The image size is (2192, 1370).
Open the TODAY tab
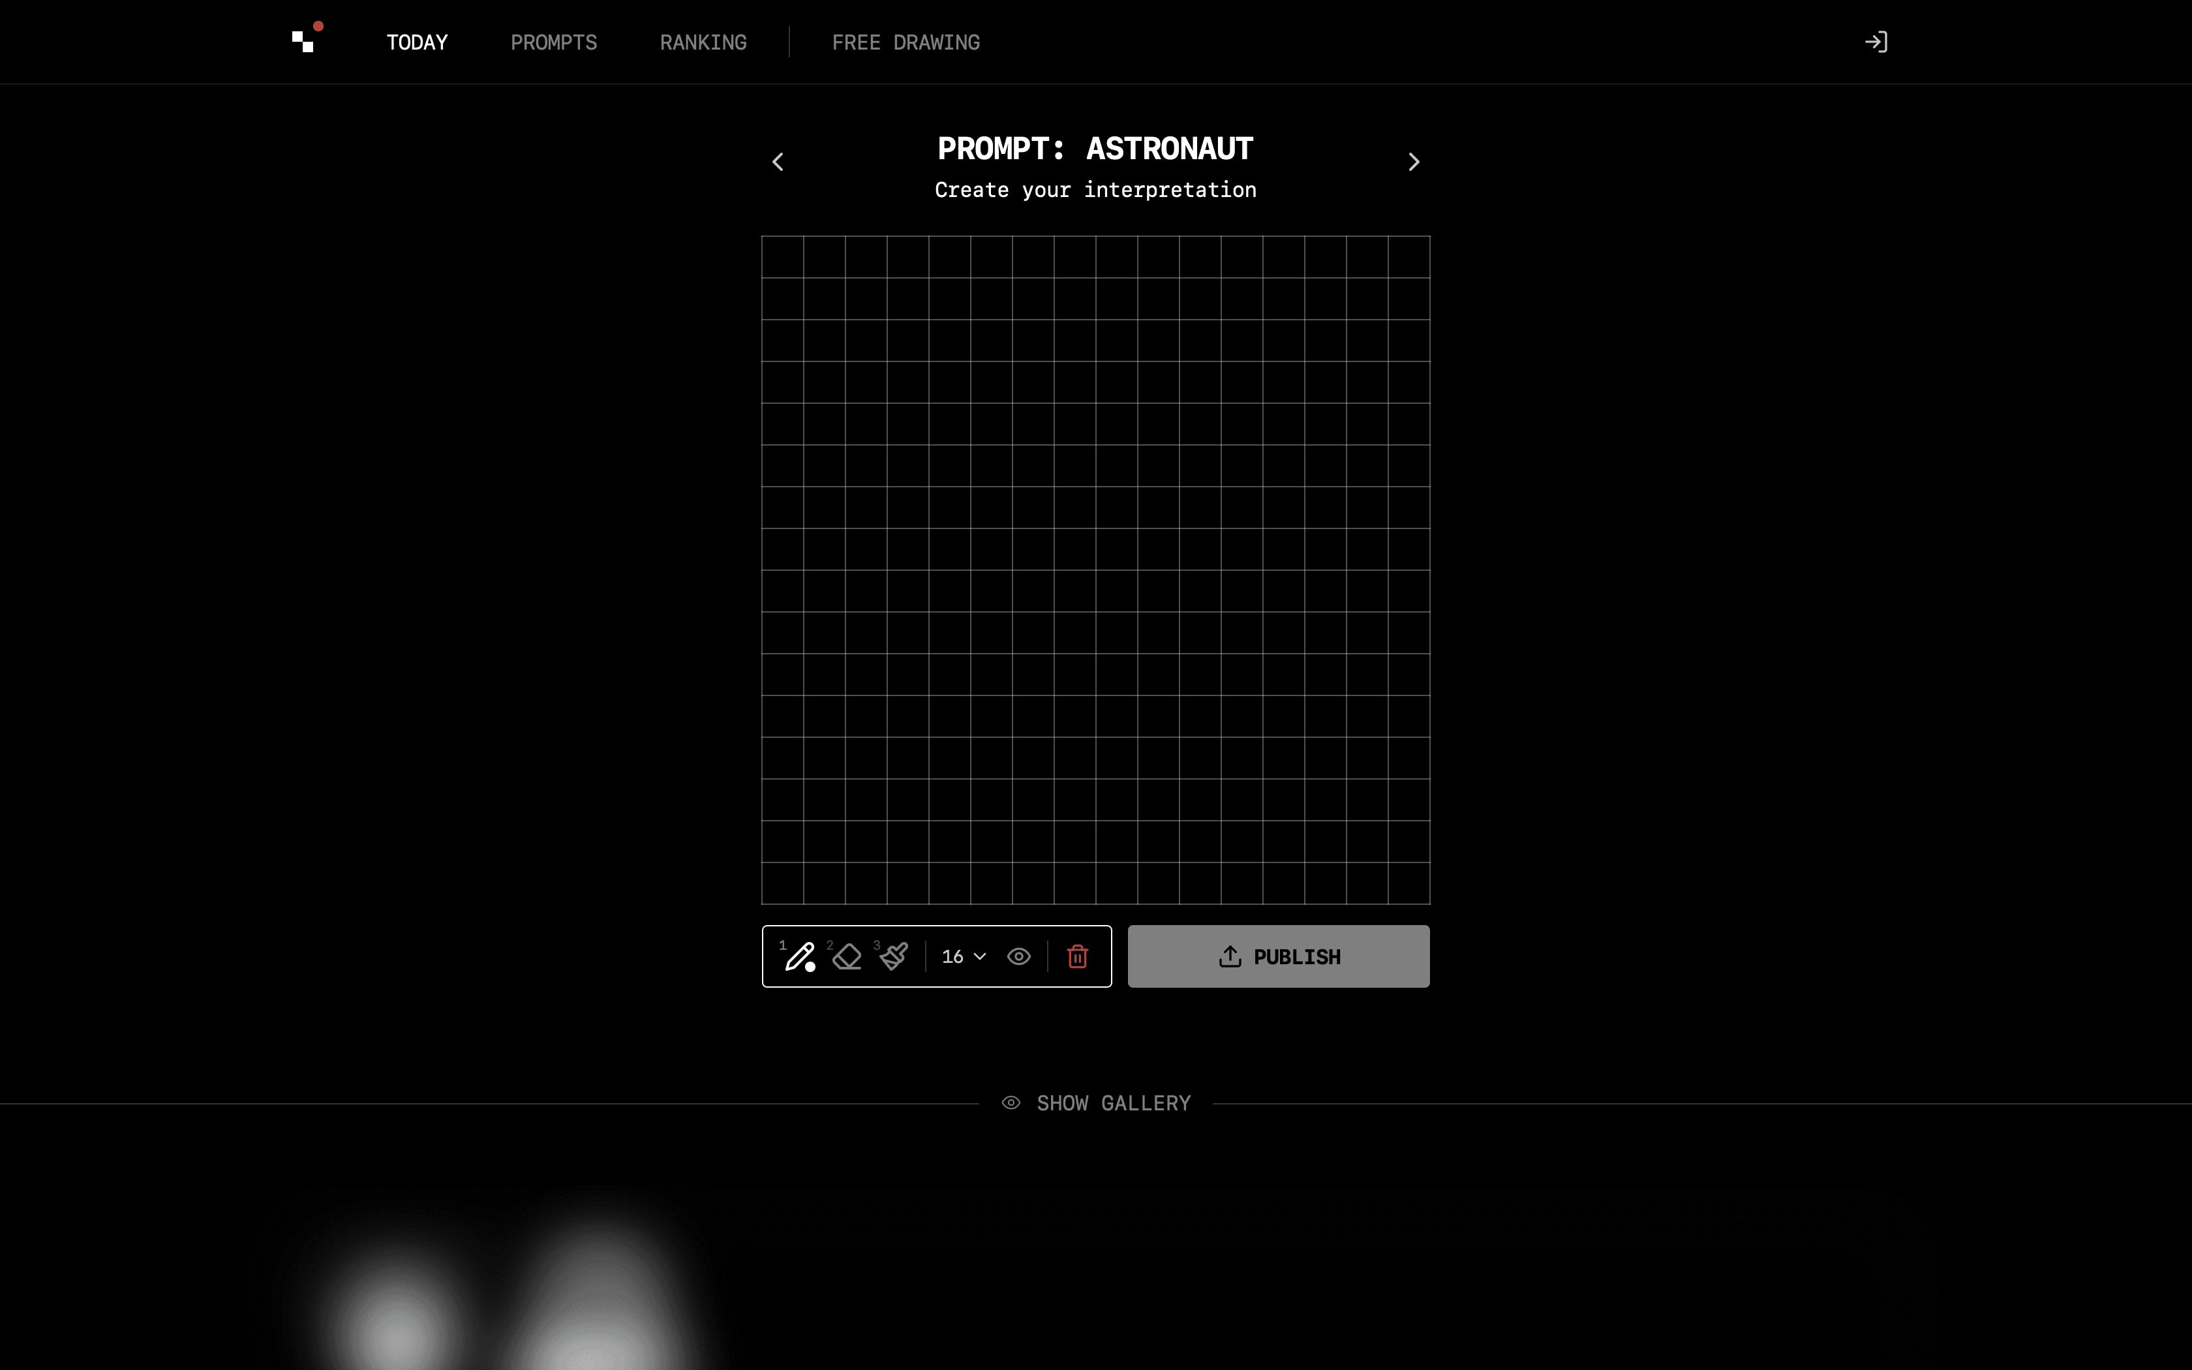pos(417,42)
